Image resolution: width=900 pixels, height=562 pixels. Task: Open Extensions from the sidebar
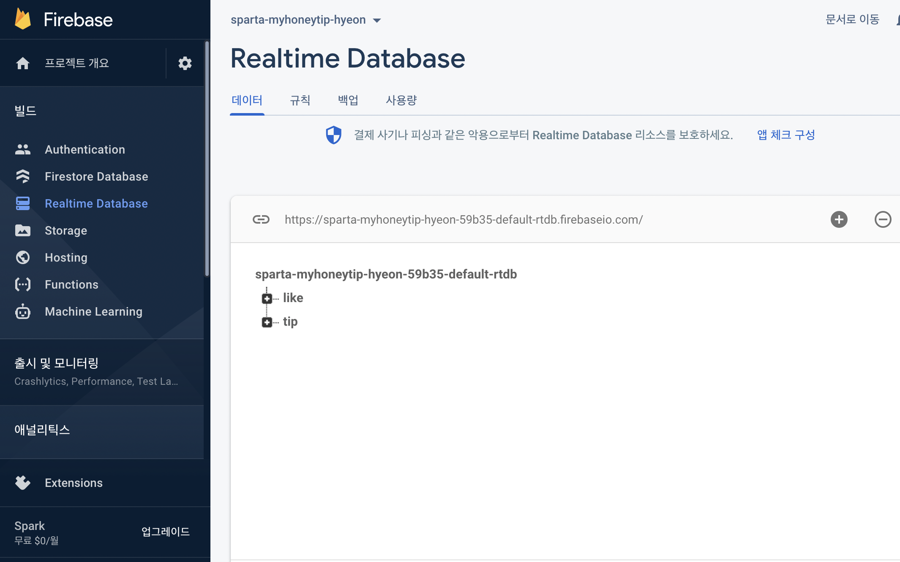[74, 483]
